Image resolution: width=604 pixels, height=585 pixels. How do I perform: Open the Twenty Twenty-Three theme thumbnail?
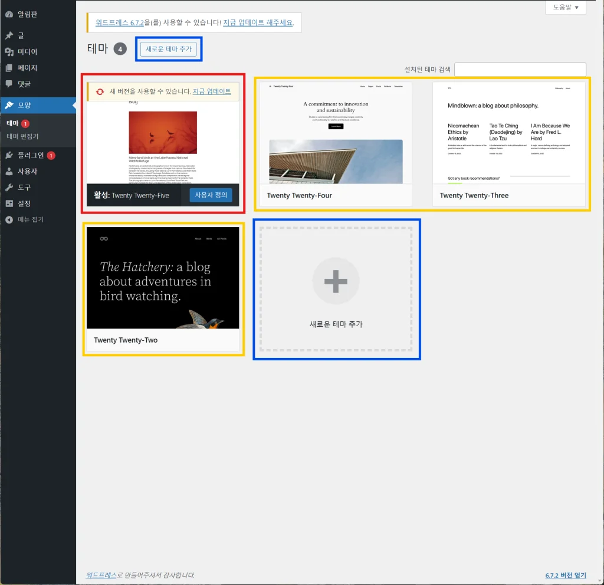click(x=509, y=133)
